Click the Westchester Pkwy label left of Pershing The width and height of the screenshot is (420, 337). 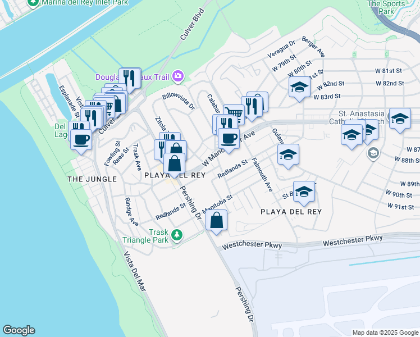click(x=252, y=245)
